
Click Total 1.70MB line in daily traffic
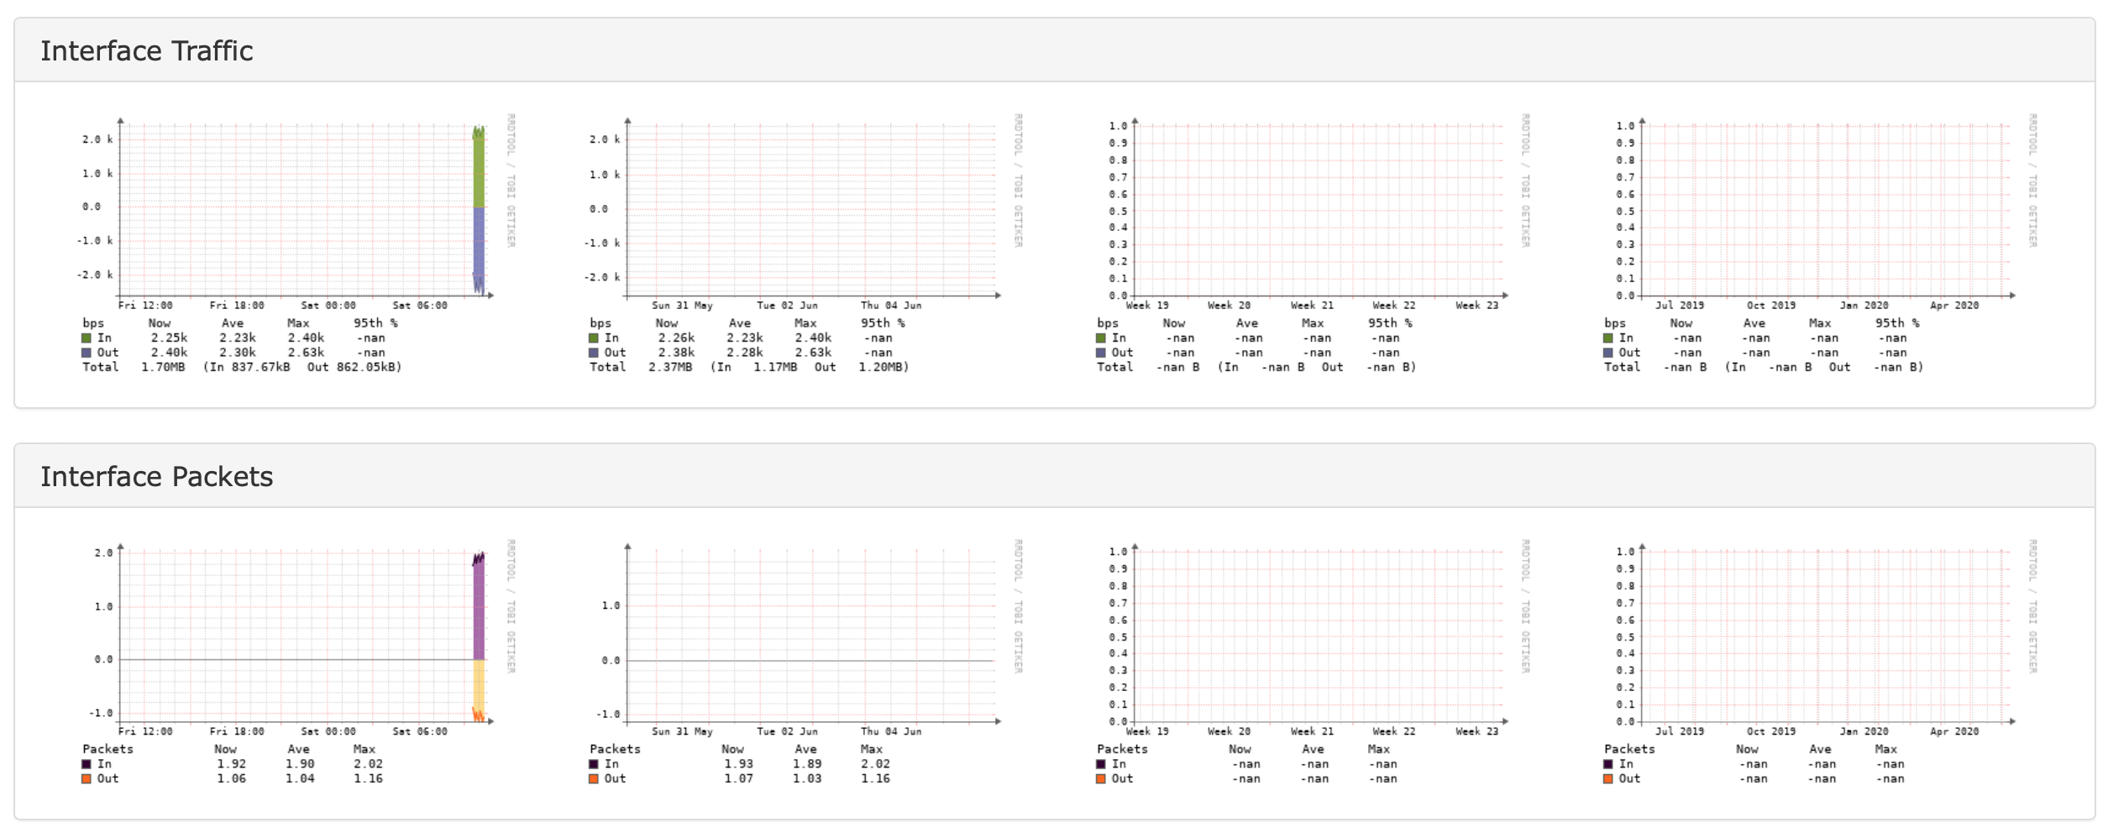[x=242, y=367]
